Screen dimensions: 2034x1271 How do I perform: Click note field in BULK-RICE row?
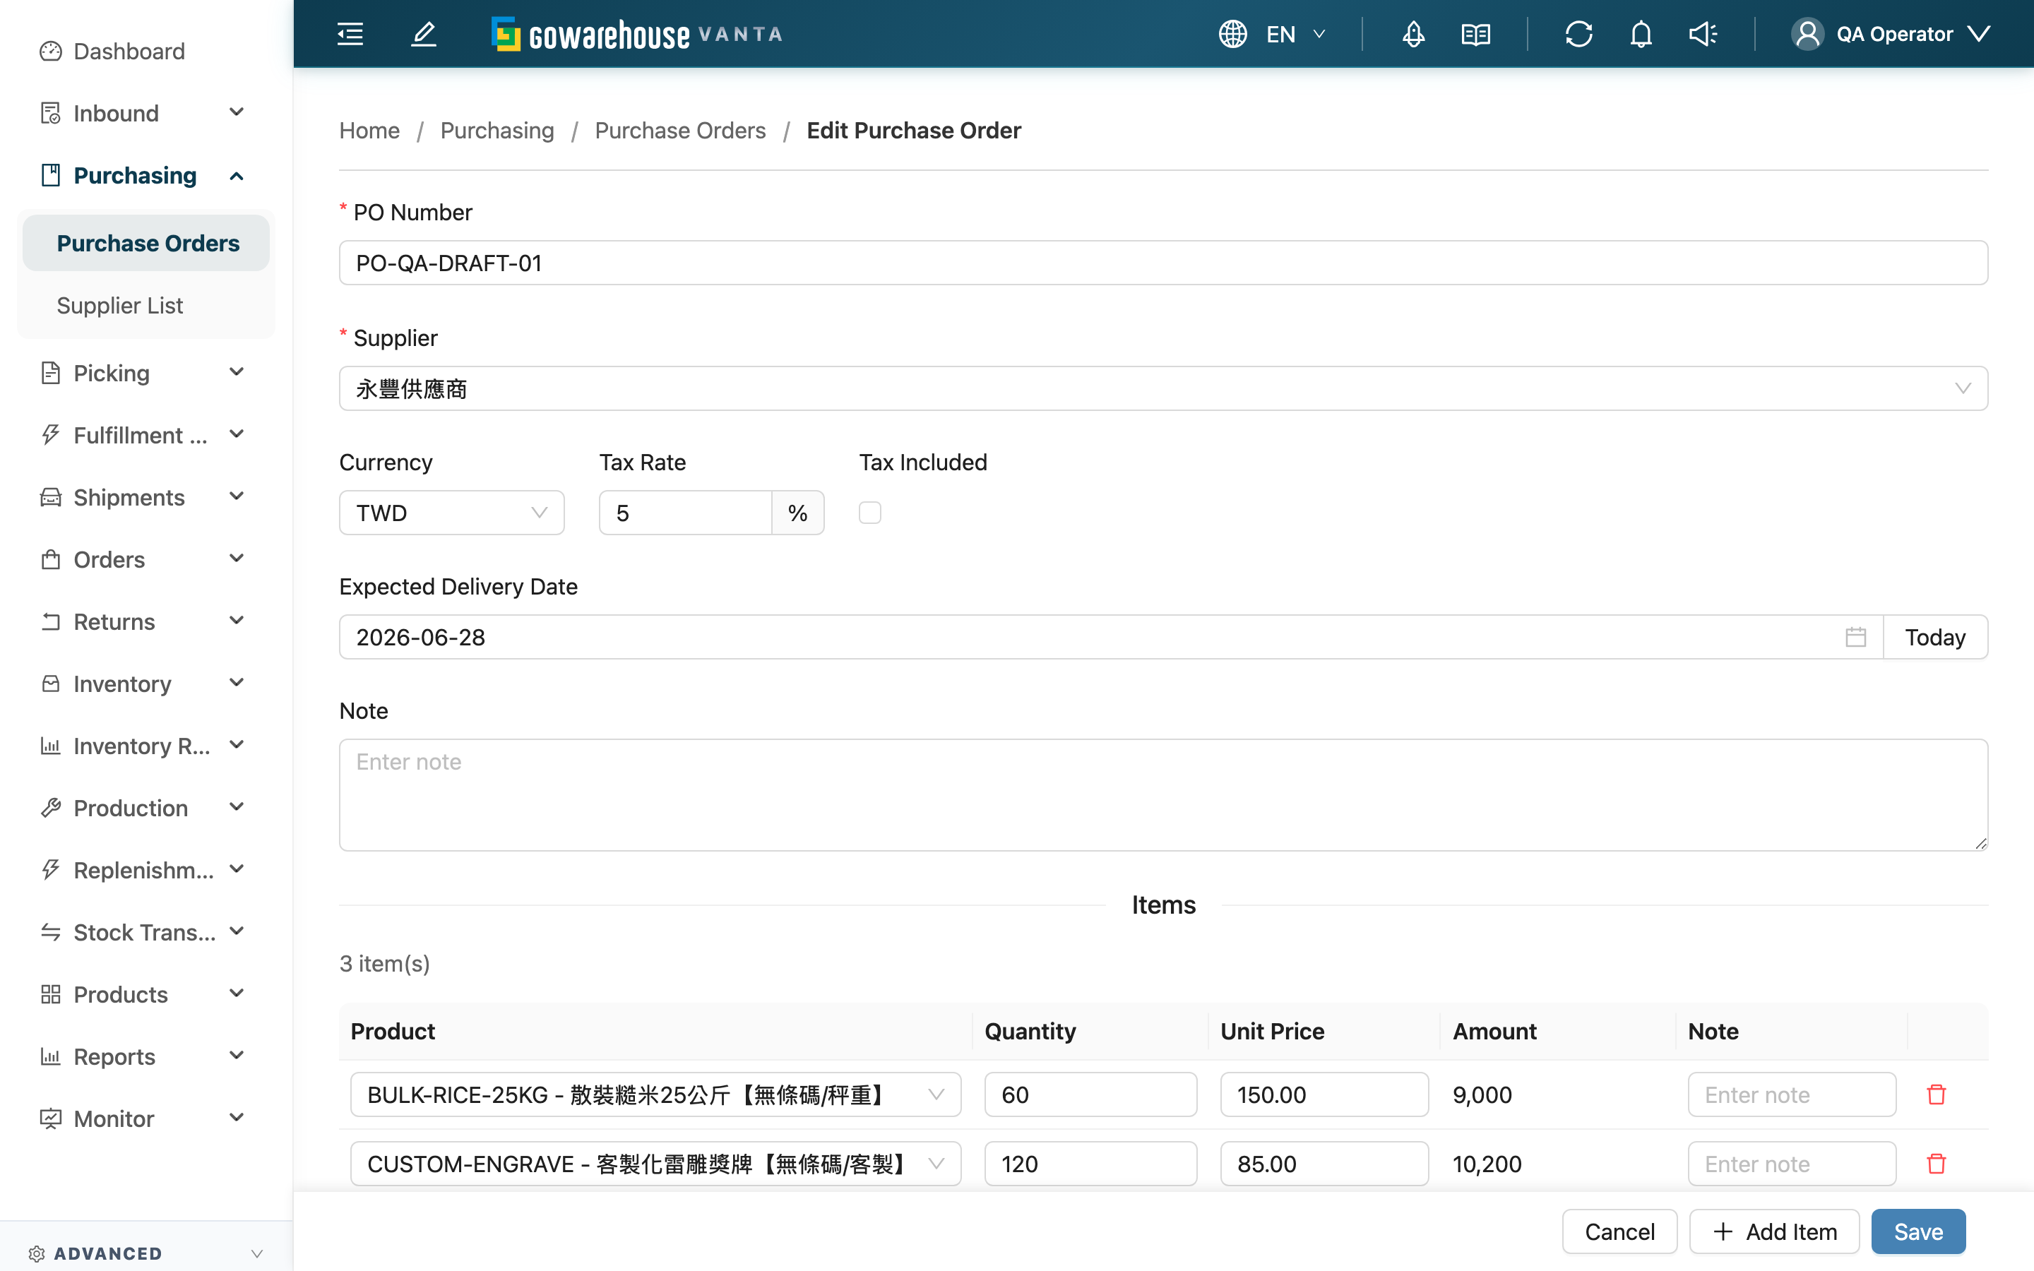1791,1094
